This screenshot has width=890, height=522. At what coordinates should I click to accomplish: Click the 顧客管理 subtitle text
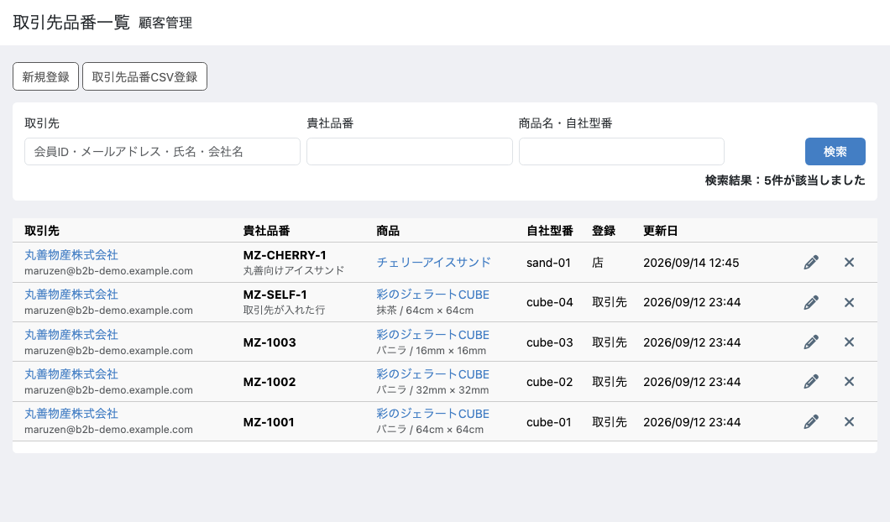pyautogui.click(x=165, y=23)
